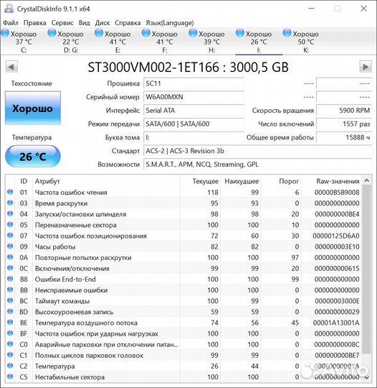Click status icon for Время раскрутки

(x=10, y=203)
